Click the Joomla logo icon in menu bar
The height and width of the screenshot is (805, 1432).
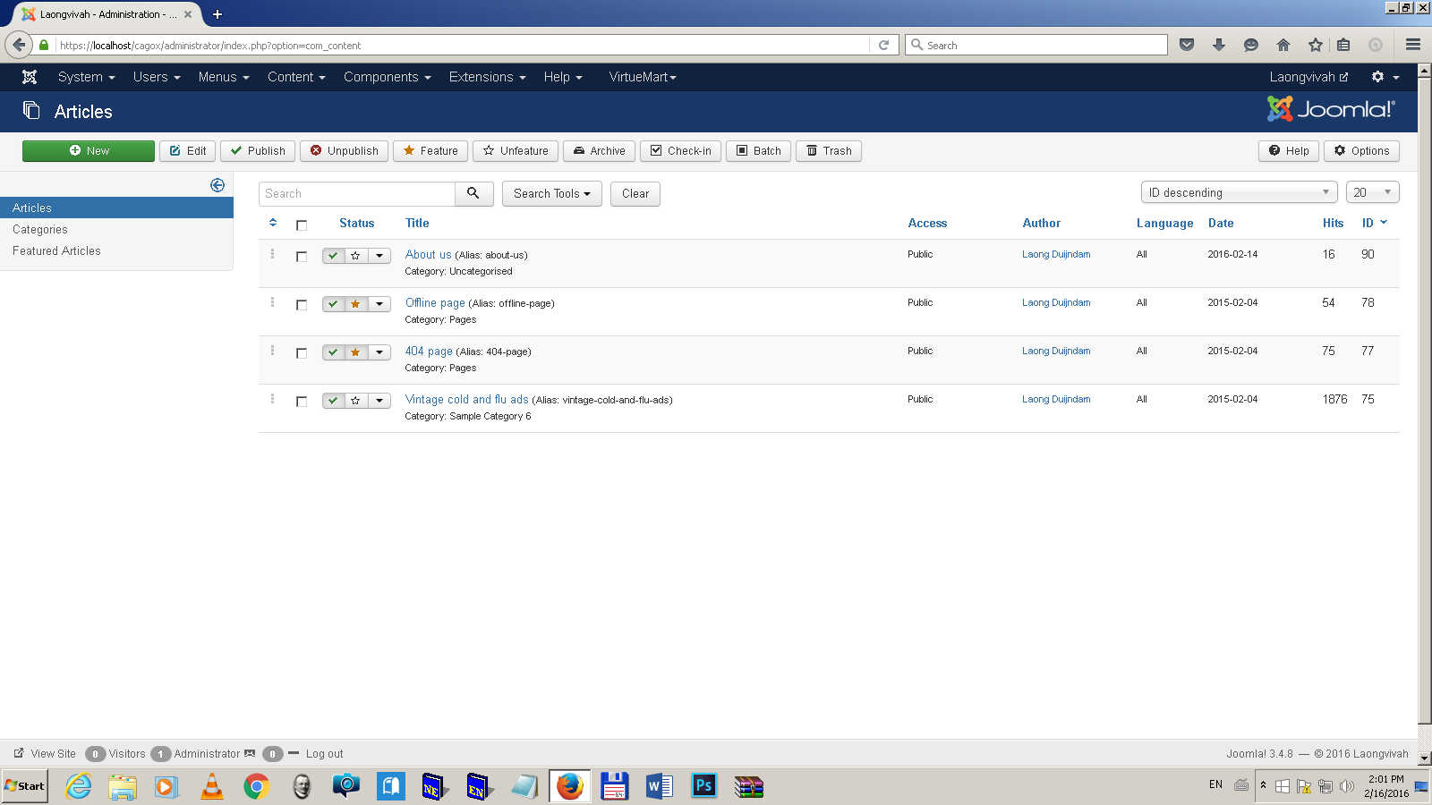[x=30, y=77]
